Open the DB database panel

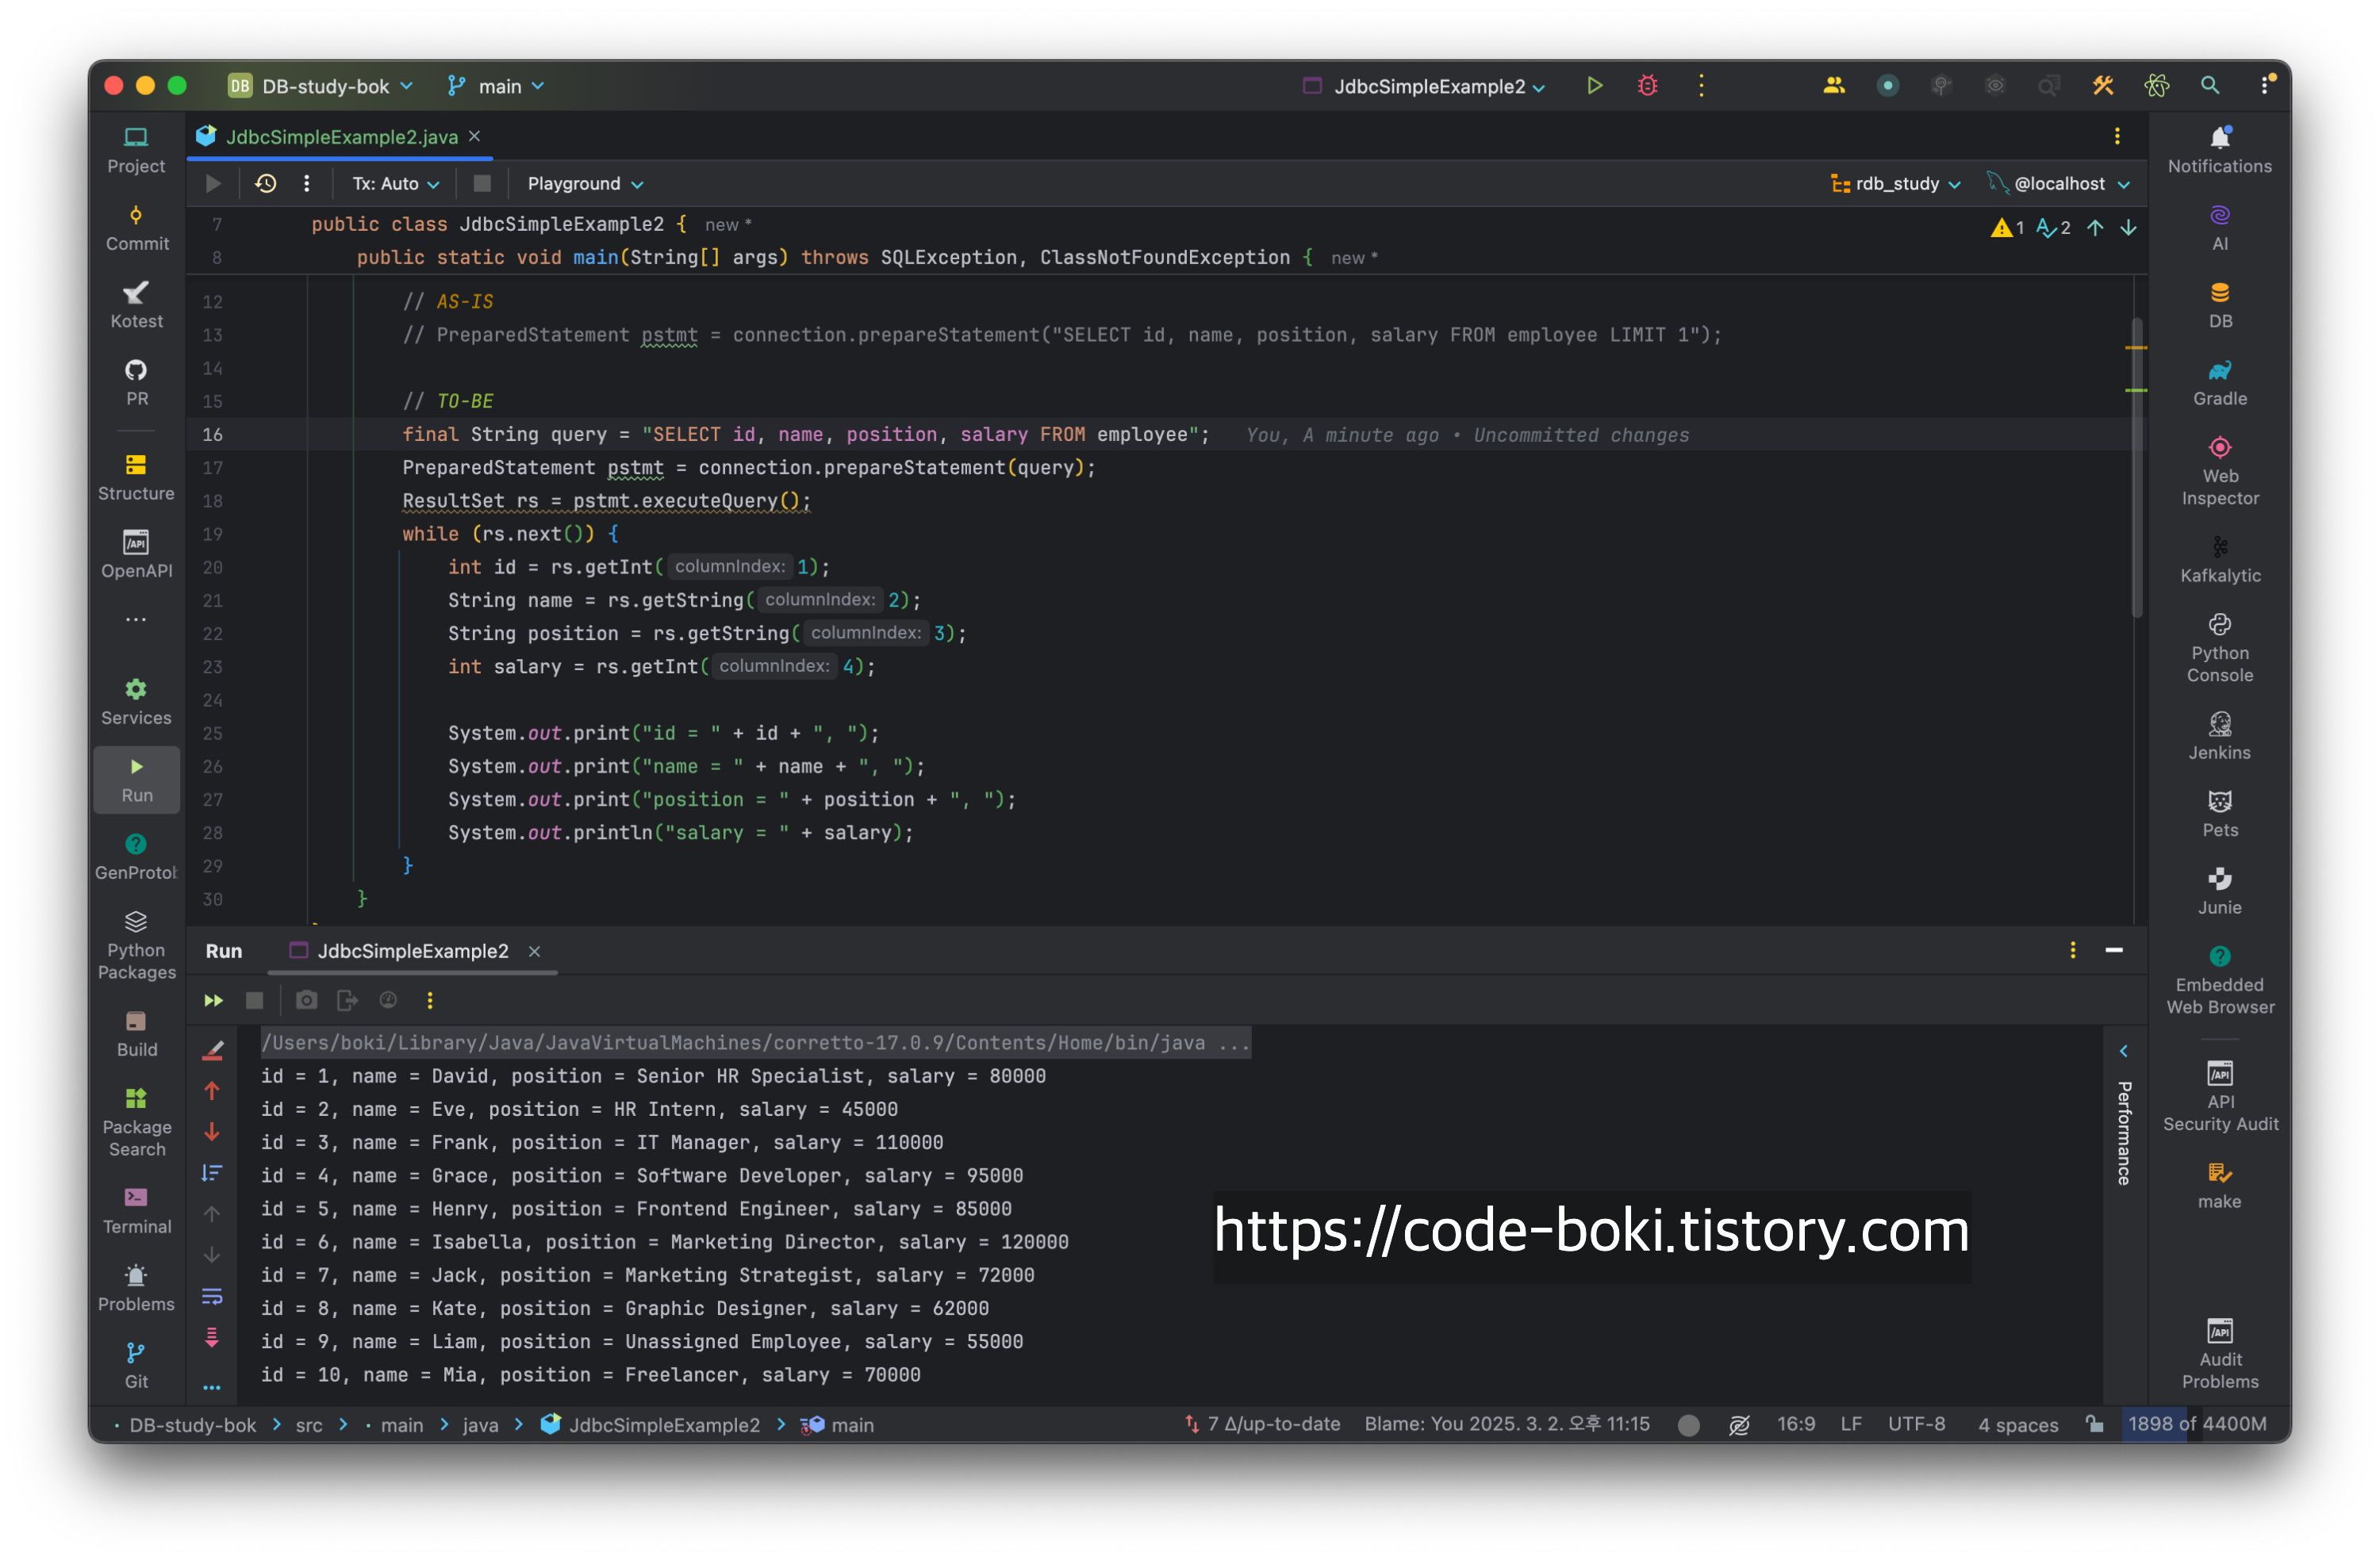(x=2219, y=305)
